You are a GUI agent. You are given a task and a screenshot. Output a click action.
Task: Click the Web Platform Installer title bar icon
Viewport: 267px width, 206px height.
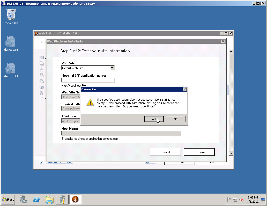pyautogui.click(x=36, y=33)
